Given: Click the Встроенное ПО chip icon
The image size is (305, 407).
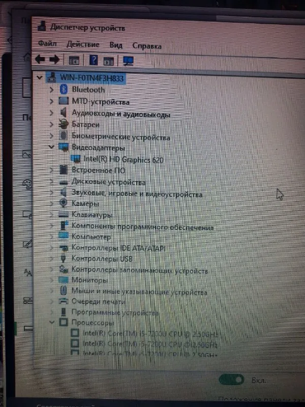Looking at the screenshot, I should 64,170.
